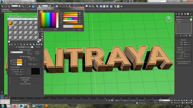Open the Create tab in command panel
This screenshot has height=108, width=193.
point(176,14)
